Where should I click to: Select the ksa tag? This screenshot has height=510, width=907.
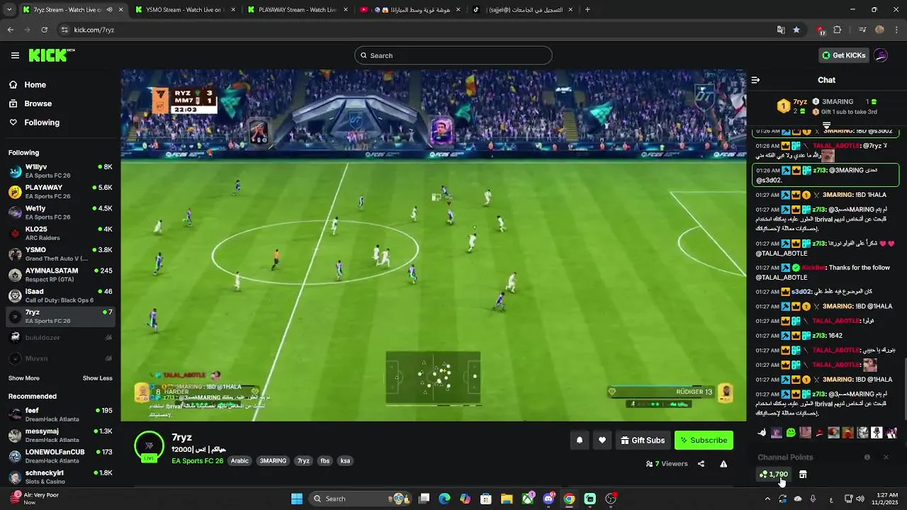(345, 461)
